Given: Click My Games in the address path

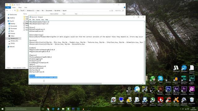Looking at the screenshot, I should coord(57,10).
